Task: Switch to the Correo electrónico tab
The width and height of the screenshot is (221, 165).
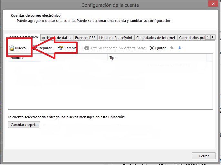Action: 23,37
